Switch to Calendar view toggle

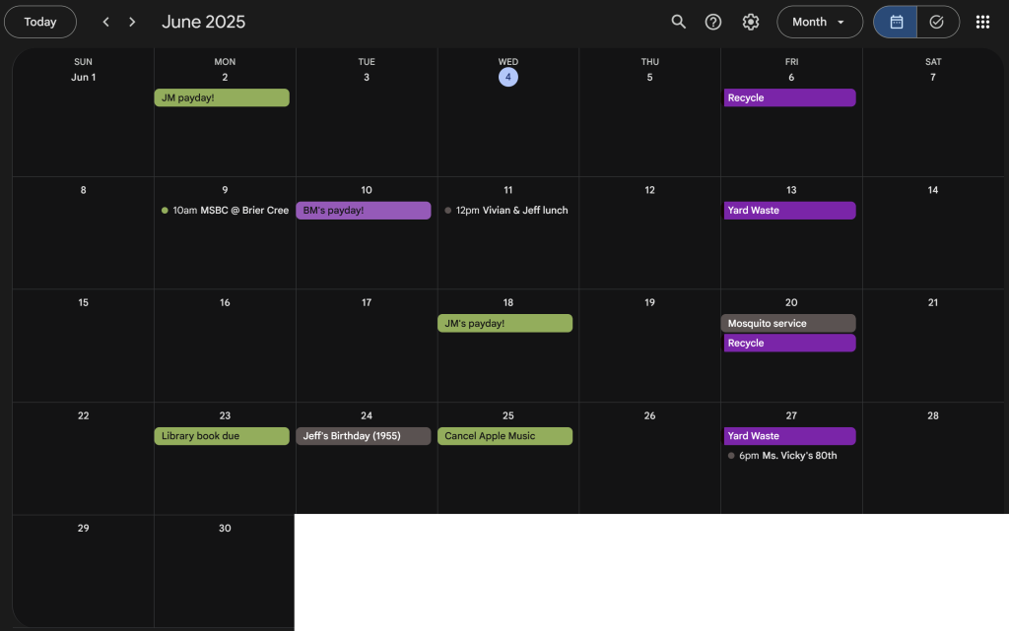[896, 22]
